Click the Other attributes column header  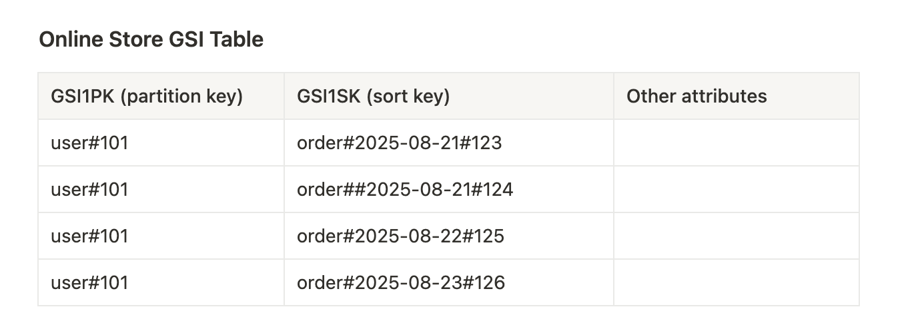tap(737, 97)
